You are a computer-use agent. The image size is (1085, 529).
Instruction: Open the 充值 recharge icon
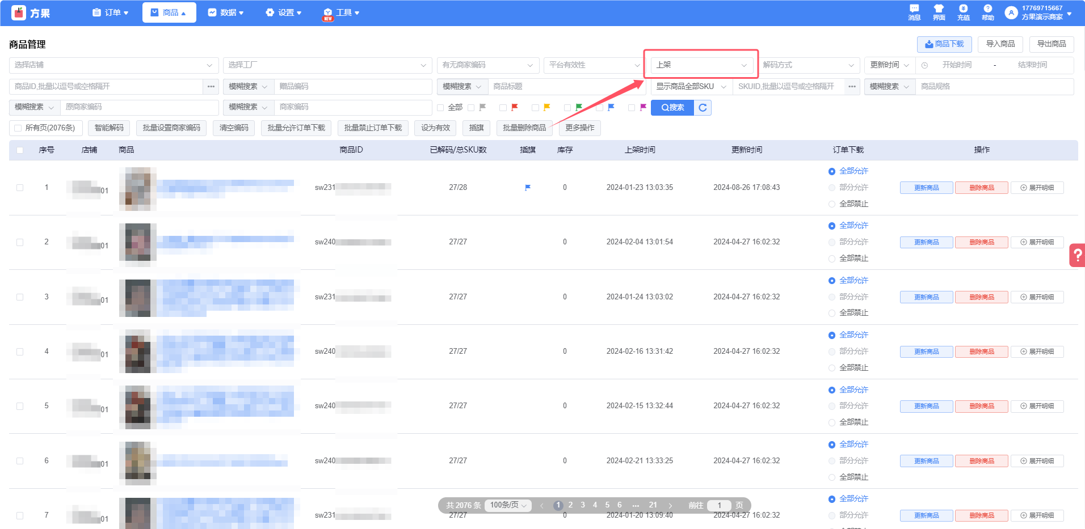click(x=963, y=12)
